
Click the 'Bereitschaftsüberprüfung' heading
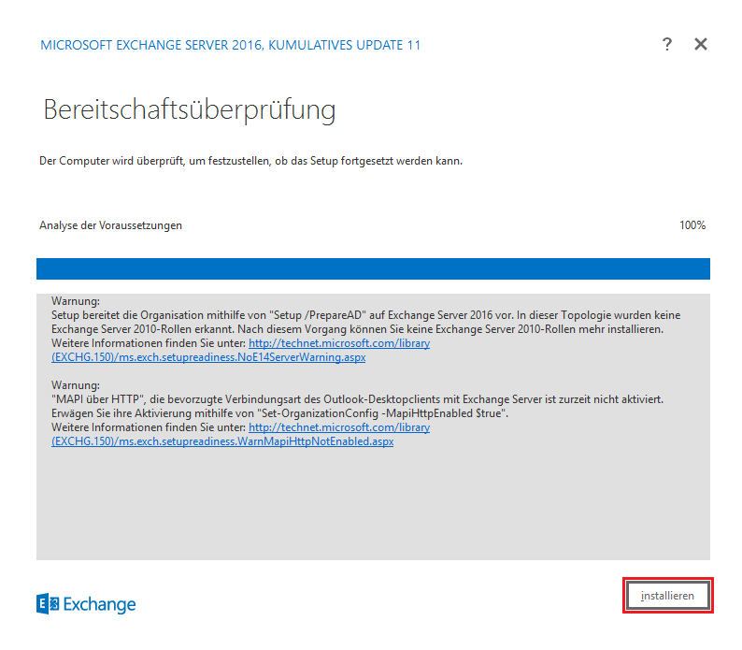click(x=189, y=109)
